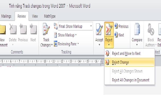The image size is (161, 98).
Task: Open Accept dropdown arrow
Action: coord(99,45)
